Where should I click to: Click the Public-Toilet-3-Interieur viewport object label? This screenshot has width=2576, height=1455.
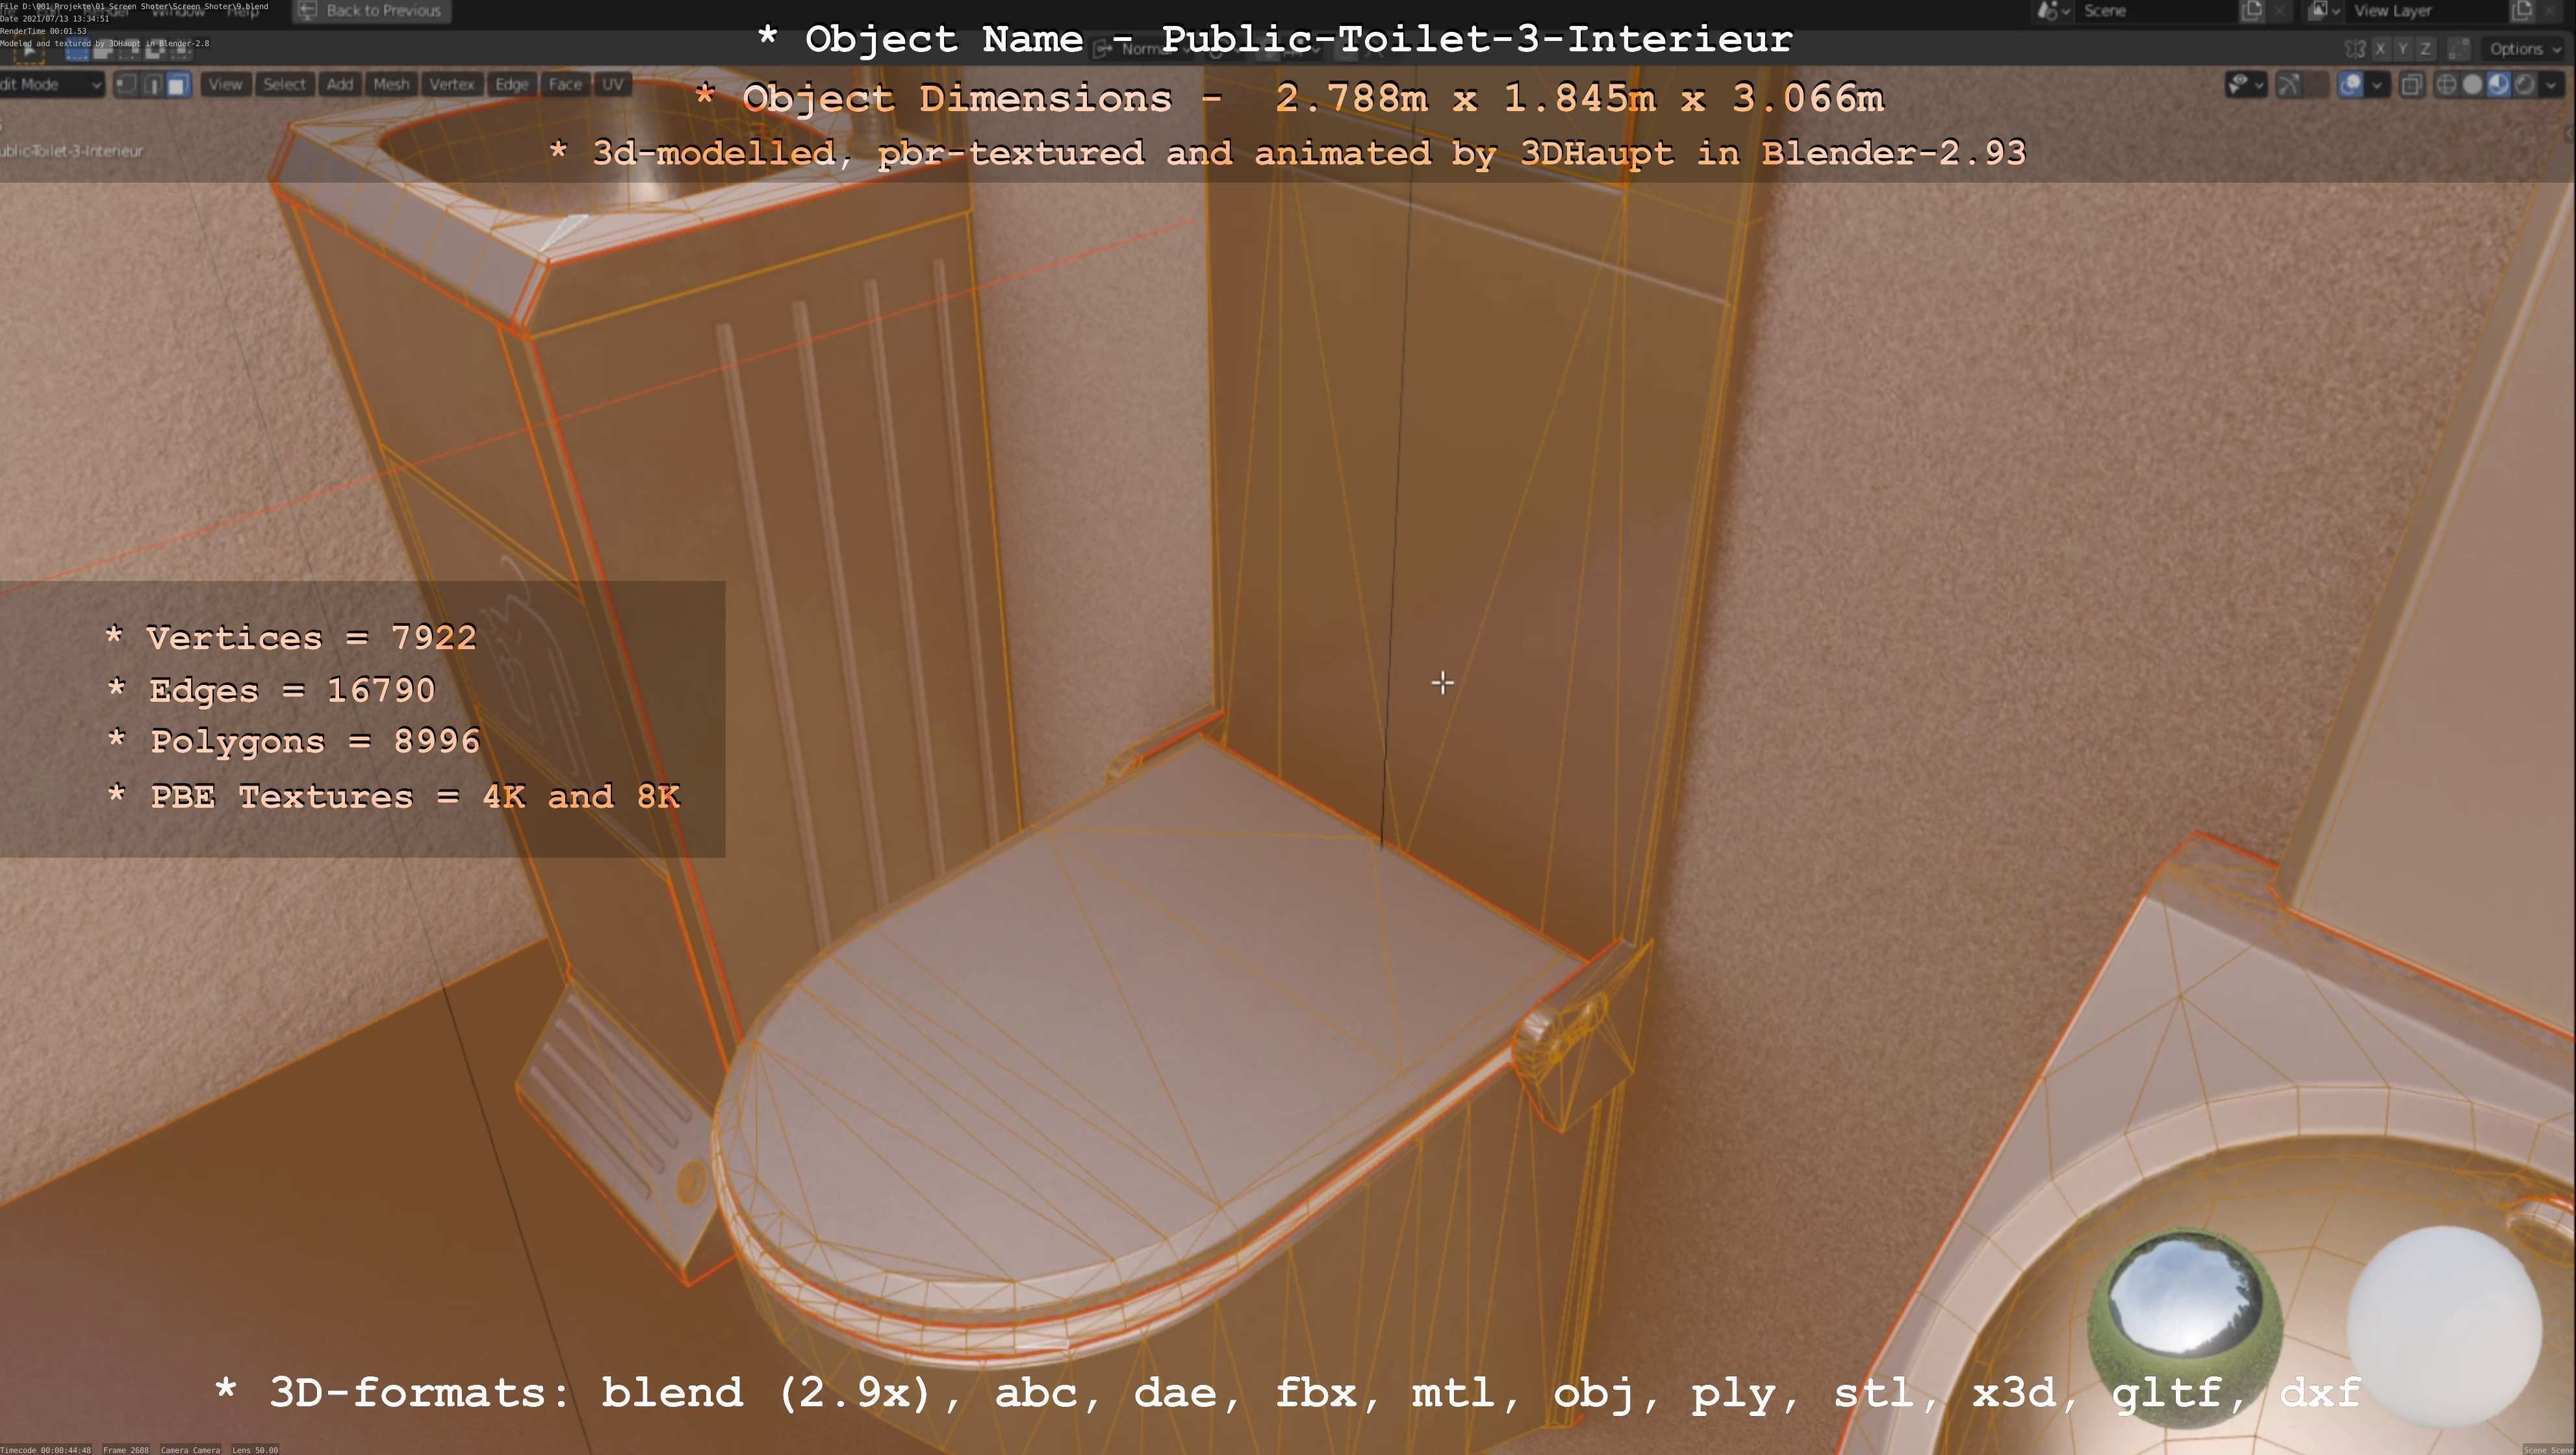point(72,151)
